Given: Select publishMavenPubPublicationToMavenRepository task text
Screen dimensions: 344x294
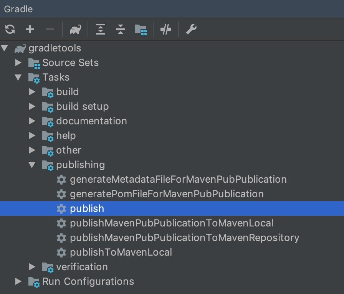Looking at the screenshot, I should pyautogui.click(x=185, y=238).
